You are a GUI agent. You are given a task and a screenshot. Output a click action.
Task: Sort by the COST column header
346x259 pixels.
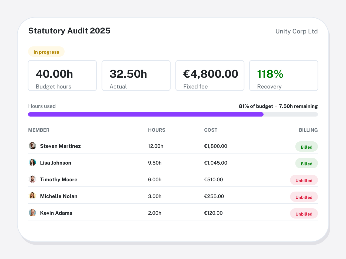(x=211, y=130)
